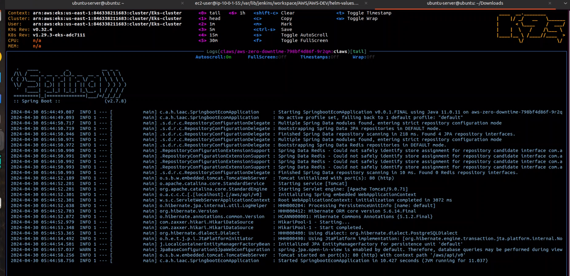
Task: Click the Cluster ARN value in the header
Action: 107,19
